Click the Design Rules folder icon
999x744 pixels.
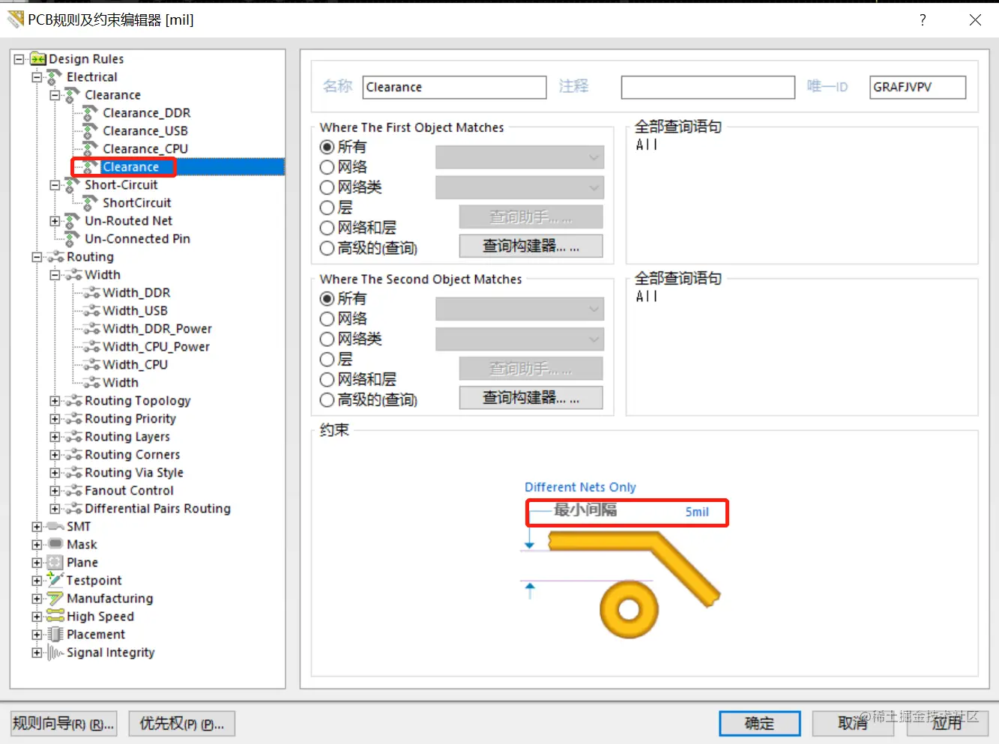coord(38,58)
